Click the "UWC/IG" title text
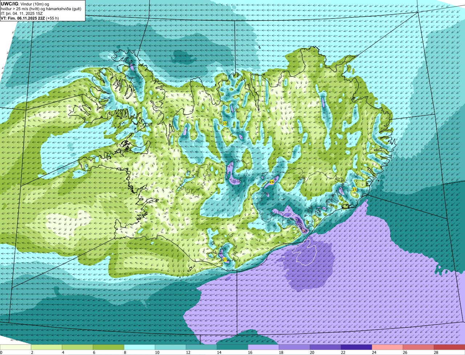This screenshot has height=355, width=465. tap(9, 4)
